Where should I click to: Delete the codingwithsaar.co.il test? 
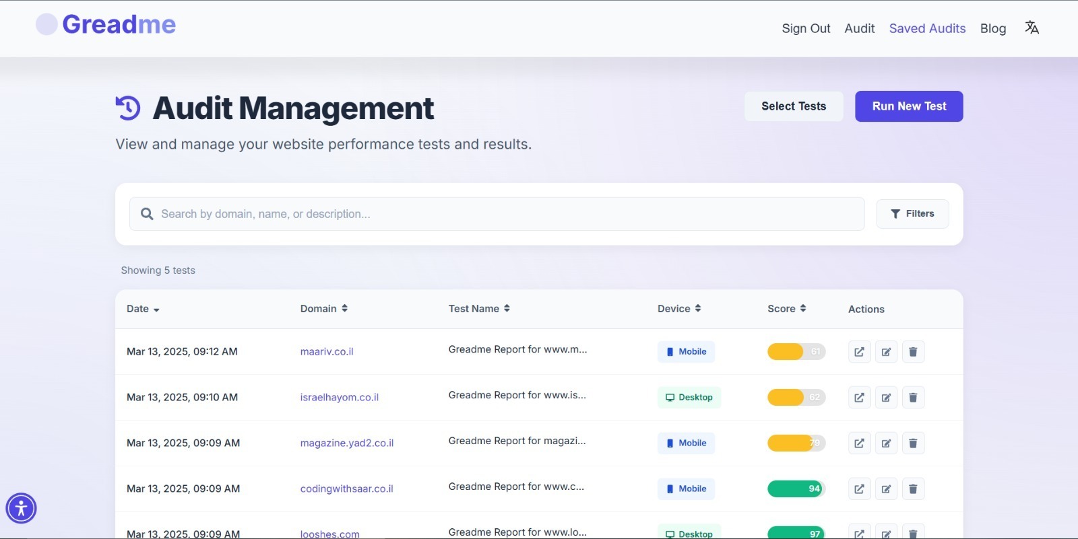pos(913,489)
